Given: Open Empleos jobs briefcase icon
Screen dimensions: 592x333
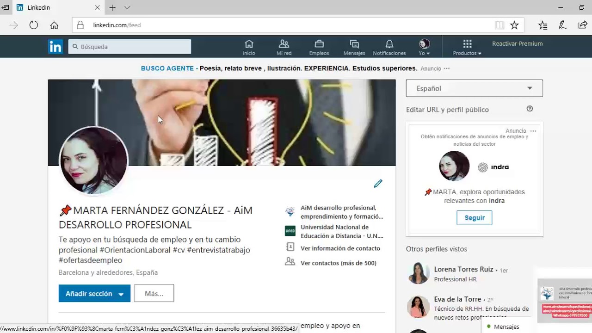Looking at the screenshot, I should click(319, 47).
